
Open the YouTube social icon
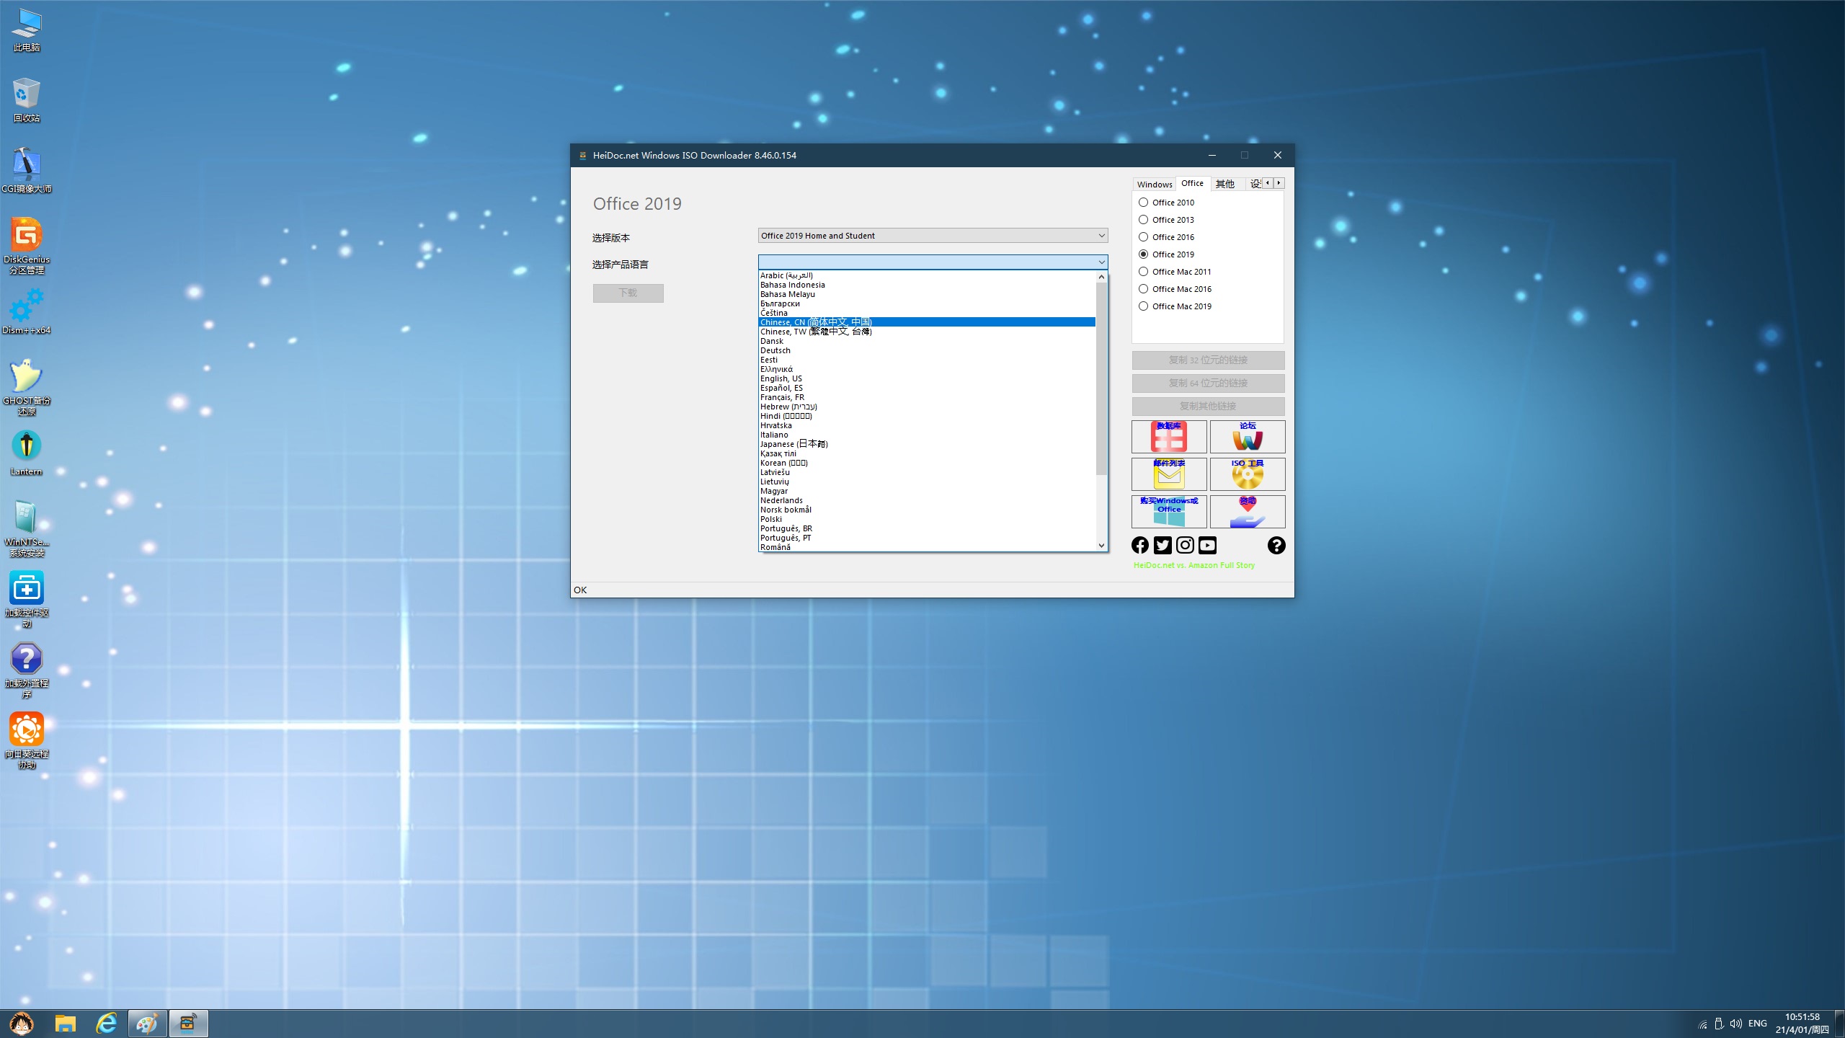pyautogui.click(x=1208, y=545)
